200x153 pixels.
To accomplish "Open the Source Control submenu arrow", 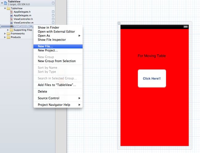I will [79, 98].
